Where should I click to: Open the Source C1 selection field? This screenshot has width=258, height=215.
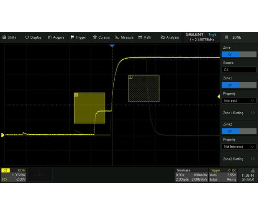[x=239, y=70]
